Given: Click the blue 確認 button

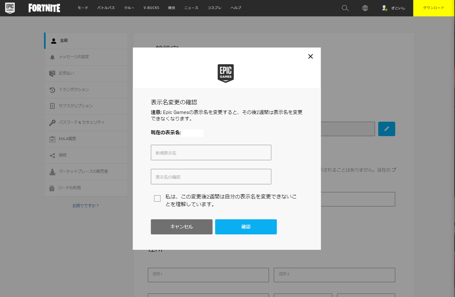Looking at the screenshot, I should point(246,227).
